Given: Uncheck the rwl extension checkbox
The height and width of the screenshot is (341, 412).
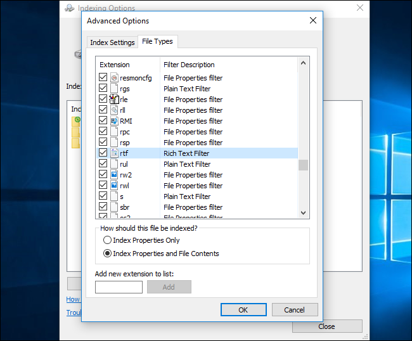Looking at the screenshot, I should (103, 185).
